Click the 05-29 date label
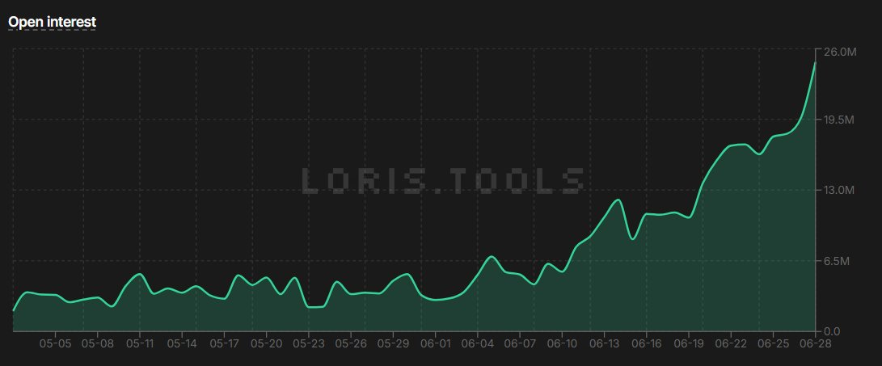This screenshot has width=882, height=366. [x=393, y=343]
